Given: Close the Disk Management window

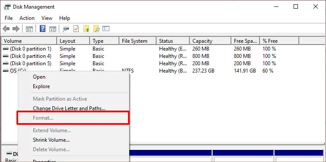Looking at the screenshot, I should [x=315, y=6].
